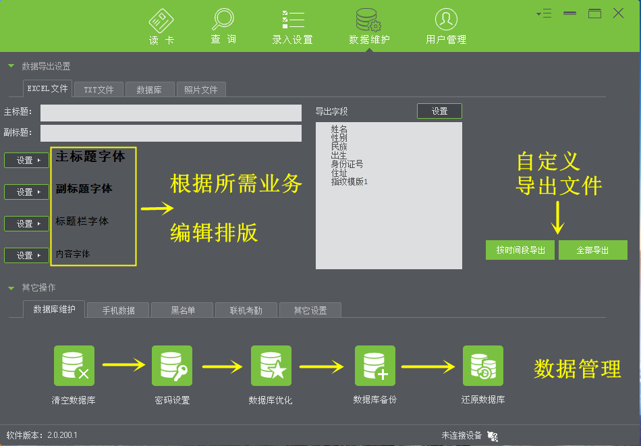The image size is (641, 446).
Task: Run 数据库优化 database optimization
Action: pyautogui.click(x=271, y=365)
